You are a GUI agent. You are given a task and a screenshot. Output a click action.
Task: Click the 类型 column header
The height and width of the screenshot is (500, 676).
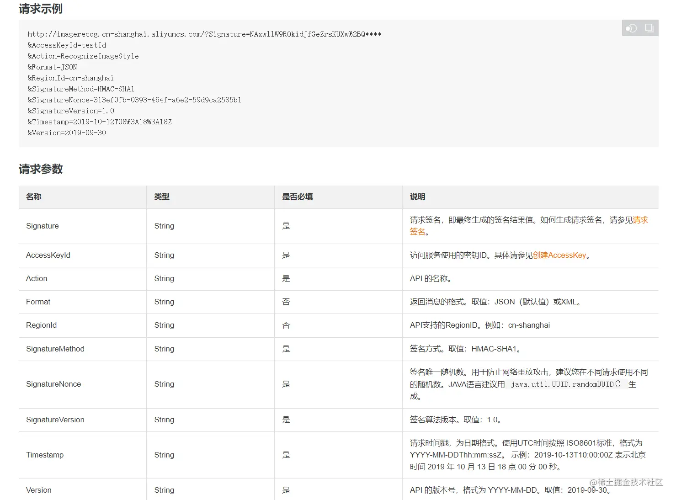point(161,197)
